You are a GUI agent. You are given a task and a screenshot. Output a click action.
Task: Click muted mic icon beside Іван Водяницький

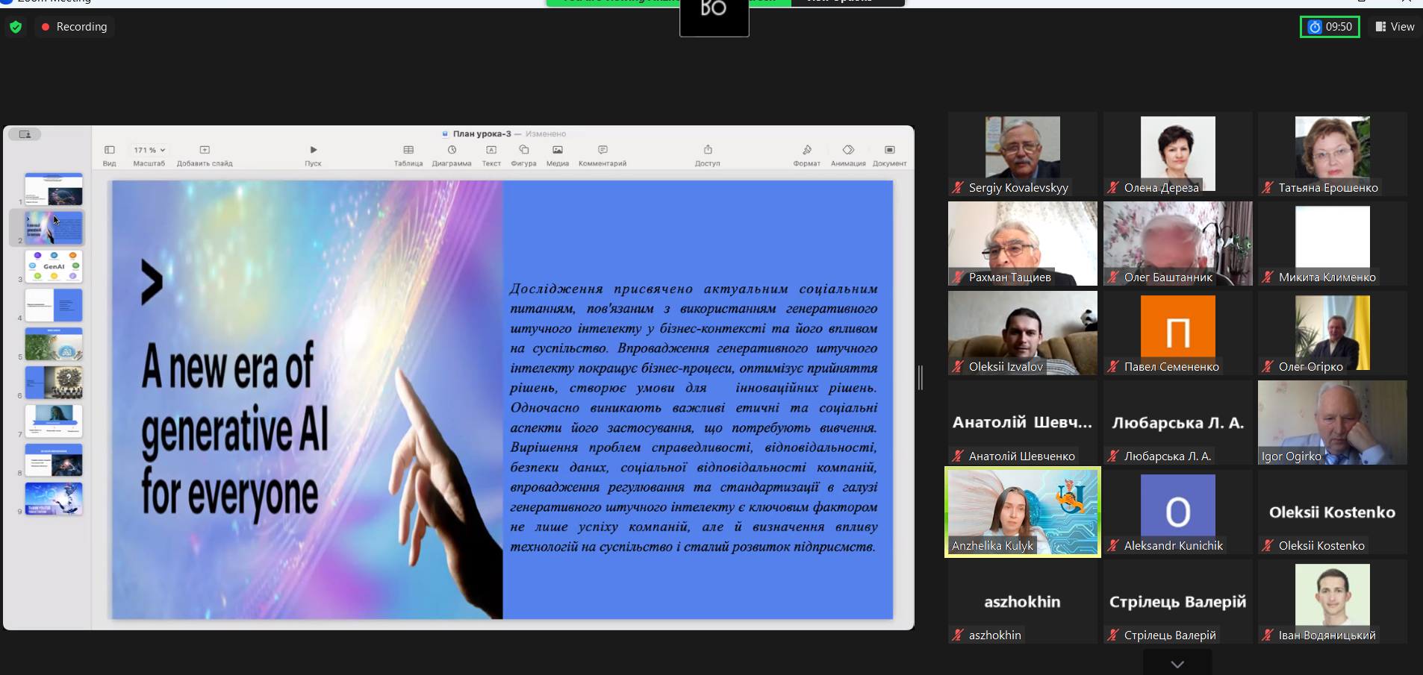(x=1268, y=635)
